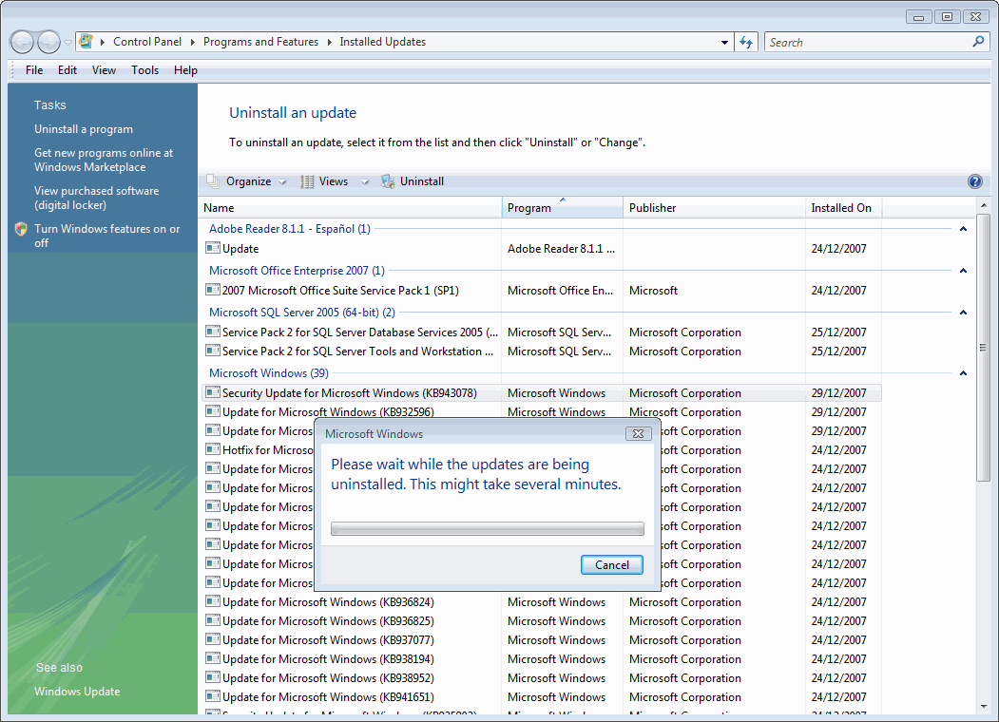Image resolution: width=999 pixels, height=722 pixels.
Task: Sort by the Publisher column header
Action: pos(714,207)
